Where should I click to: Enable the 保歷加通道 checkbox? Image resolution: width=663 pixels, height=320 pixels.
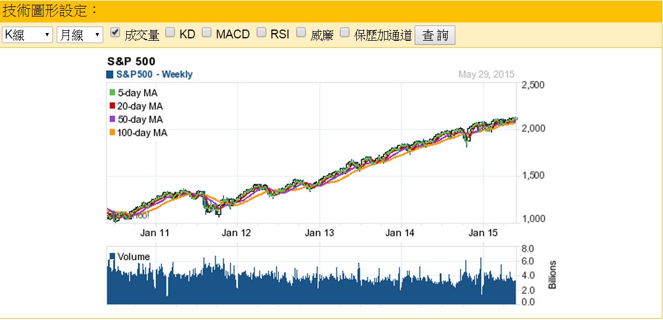pos(345,32)
